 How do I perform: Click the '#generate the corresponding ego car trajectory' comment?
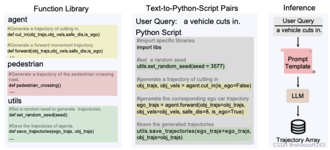[x=193, y=99]
